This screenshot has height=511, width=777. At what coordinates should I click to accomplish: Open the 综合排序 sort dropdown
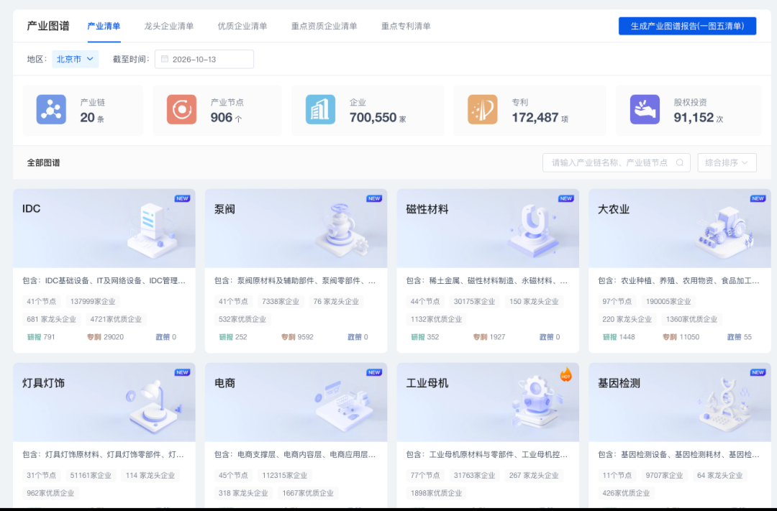point(727,162)
